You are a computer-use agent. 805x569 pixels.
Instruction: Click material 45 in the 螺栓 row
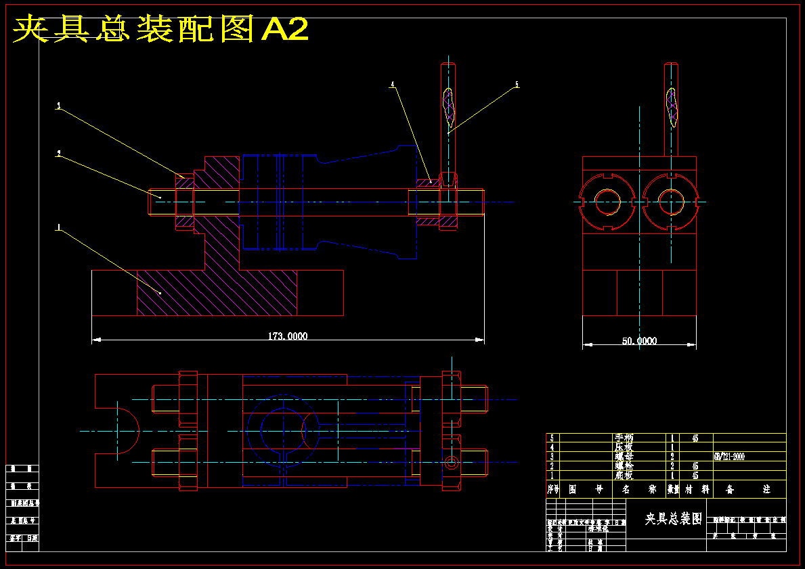click(695, 466)
